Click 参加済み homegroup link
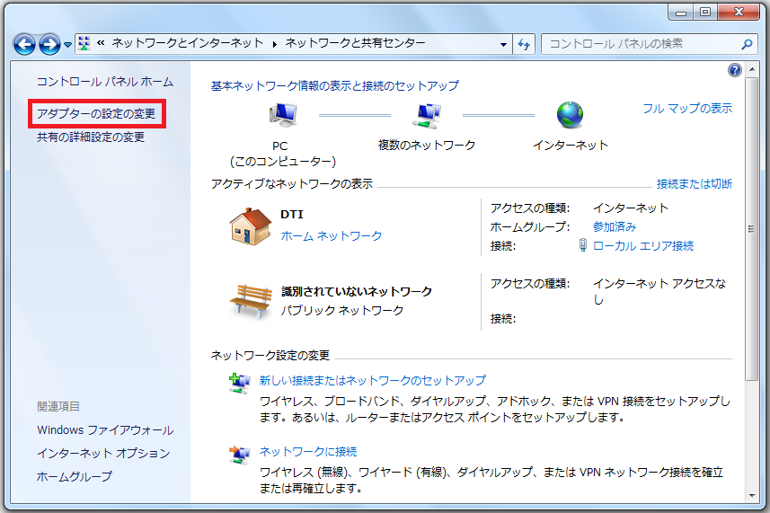770x513 pixels. (615, 226)
